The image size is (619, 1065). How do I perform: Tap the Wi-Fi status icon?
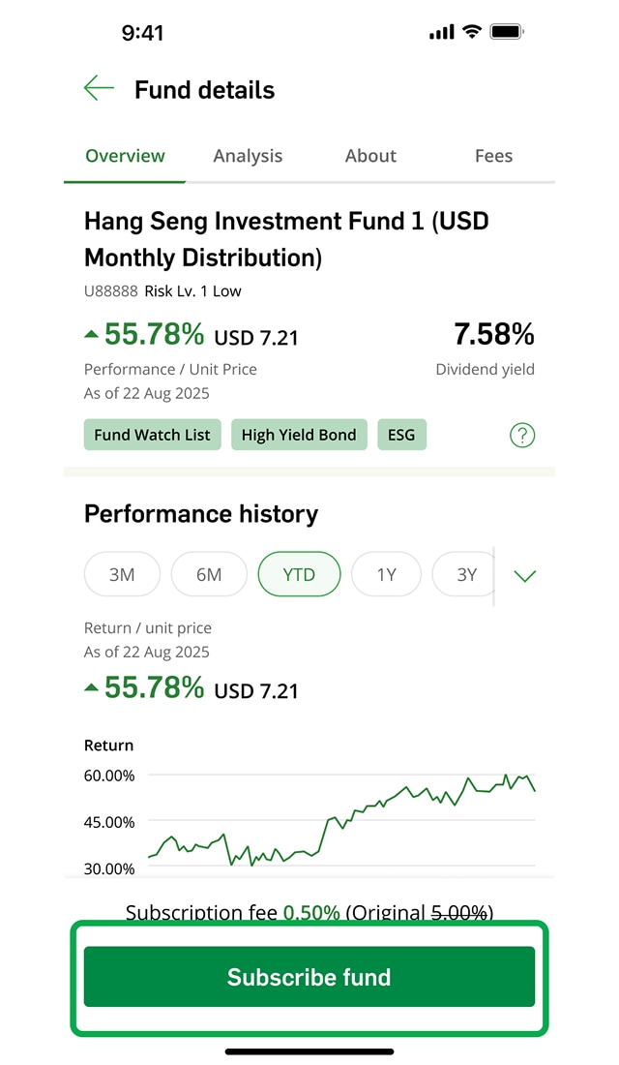pos(472,32)
